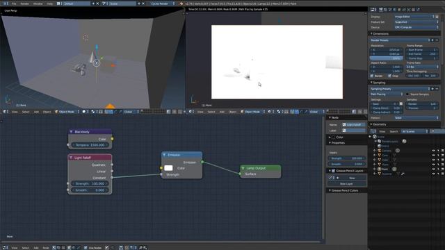Adjust the sidebar Smooth input slider

[346, 164]
